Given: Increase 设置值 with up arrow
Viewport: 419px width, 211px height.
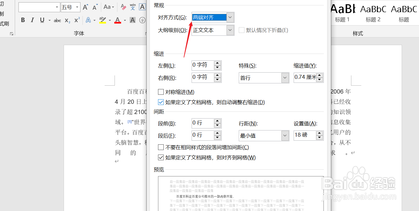Looking at the screenshot, I should pos(320,133).
